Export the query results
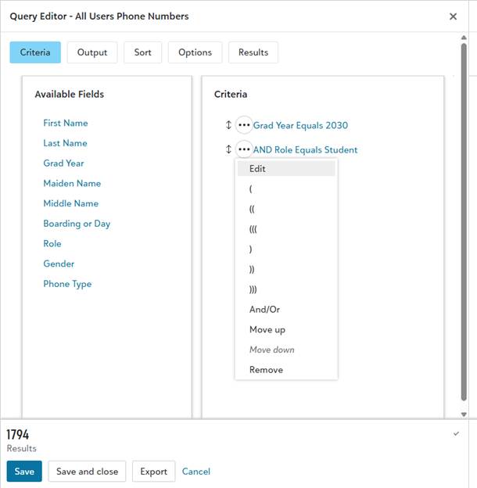Viewport: 477px width, 488px height. [x=154, y=472]
